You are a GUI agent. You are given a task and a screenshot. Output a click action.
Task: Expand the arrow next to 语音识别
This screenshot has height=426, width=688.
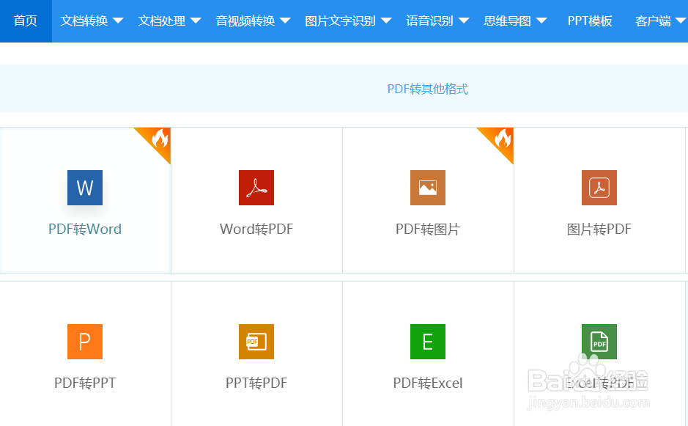[x=464, y=21]
